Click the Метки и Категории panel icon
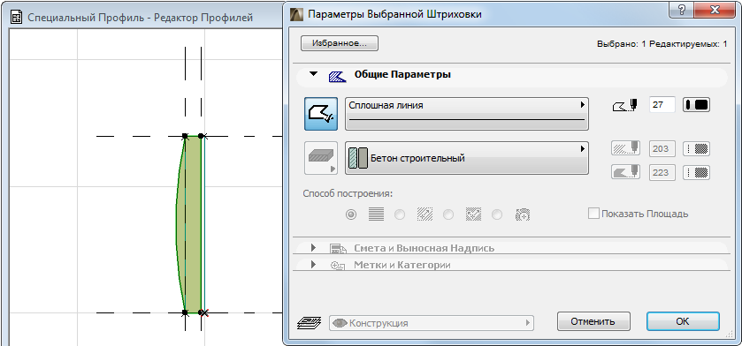This screenshot has width=742, height=346. point(338,265)
